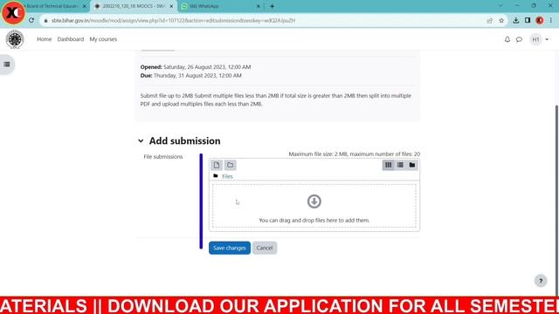Click 'Maximum file size: 2 MB' text
The image size is (559, 314).
coord(354,154)
